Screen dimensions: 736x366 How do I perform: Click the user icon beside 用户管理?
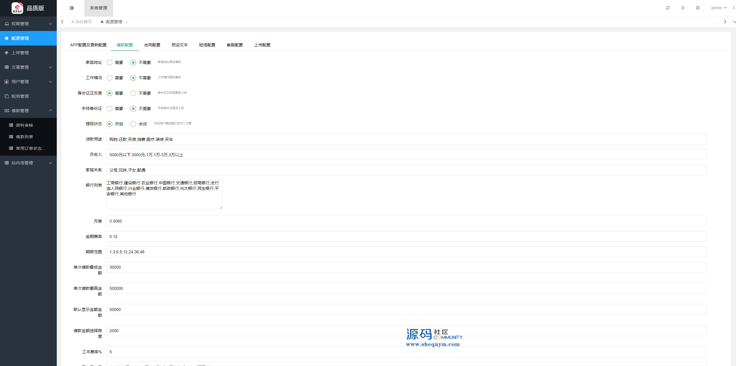pyautogui.click(x=7, y=82)
